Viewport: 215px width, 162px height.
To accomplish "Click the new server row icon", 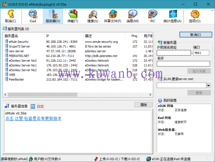I will 7,51.
